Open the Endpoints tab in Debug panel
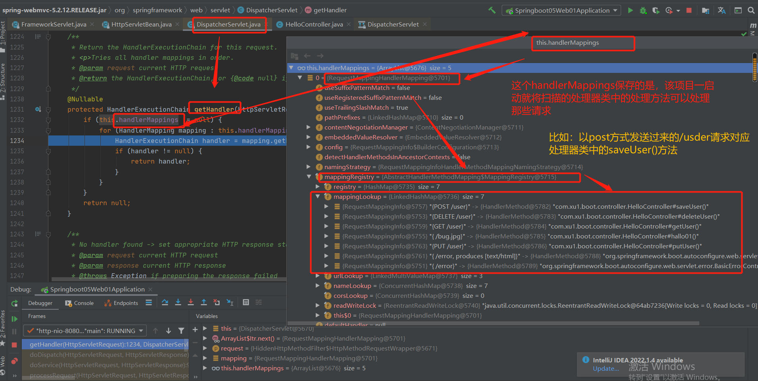 point(121,303)
